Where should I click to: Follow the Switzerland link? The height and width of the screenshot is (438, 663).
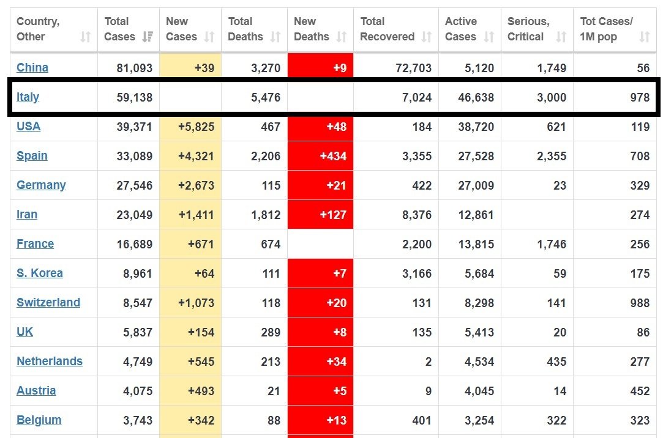coord(48,302)
